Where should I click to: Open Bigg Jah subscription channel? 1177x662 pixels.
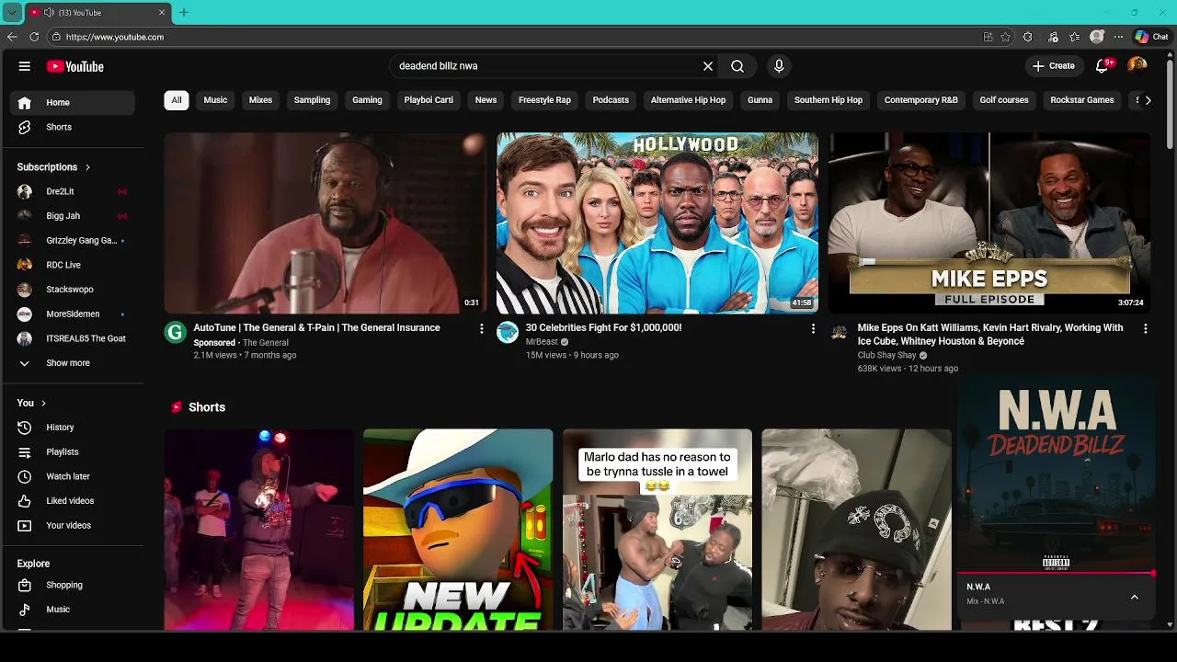tap(73, 216)
